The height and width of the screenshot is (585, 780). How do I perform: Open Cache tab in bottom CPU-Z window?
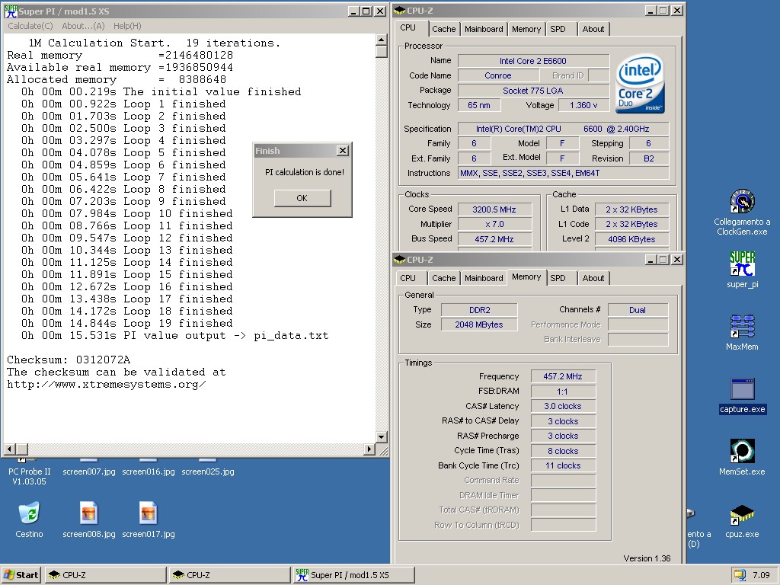pos(444,278)
